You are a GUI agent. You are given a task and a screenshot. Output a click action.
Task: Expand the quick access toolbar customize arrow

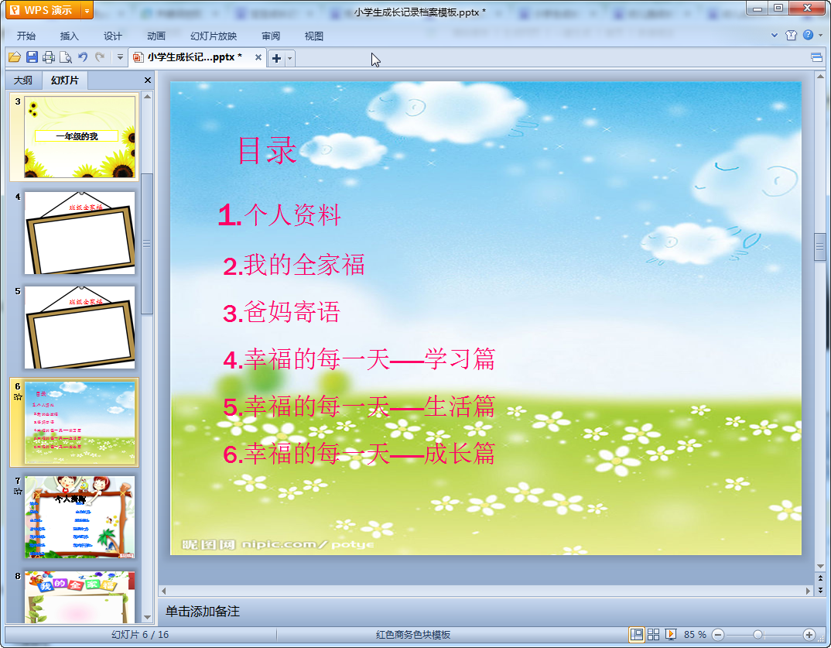120,57
